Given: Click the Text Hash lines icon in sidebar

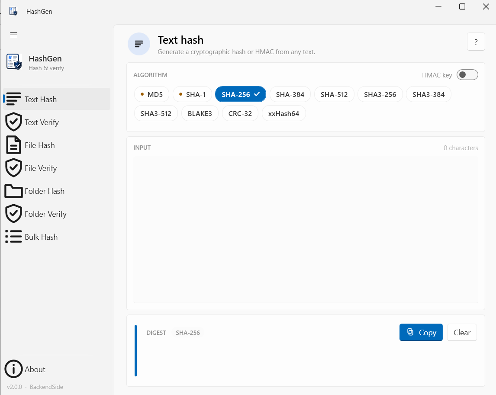Looking at the screenshot, I should point(13,99).
